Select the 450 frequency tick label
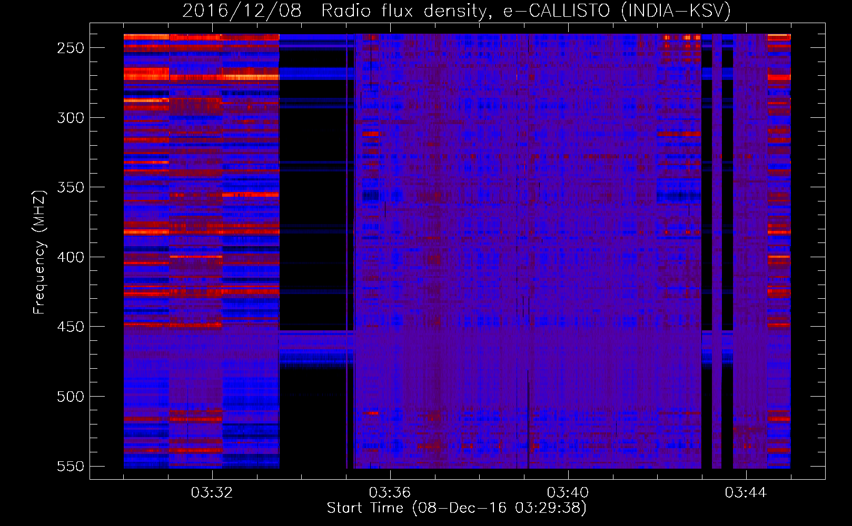852x526 pixels. click(x=71, y=327)
